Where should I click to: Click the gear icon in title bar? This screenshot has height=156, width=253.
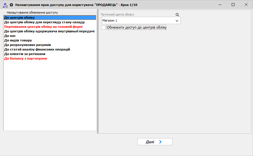(12, 5)
